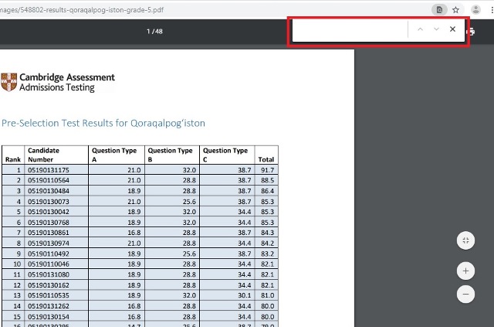
Task: Click the Cambridge Assessment logo
Action: (x=58, y=82)
